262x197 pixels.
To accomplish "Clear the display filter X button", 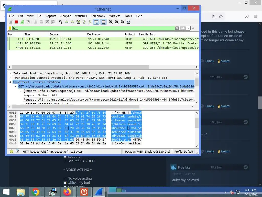I will (177, 28).
